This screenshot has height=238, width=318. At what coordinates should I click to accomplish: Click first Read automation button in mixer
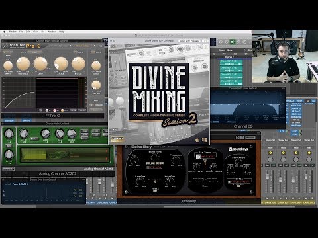click(x=270, y=147)
